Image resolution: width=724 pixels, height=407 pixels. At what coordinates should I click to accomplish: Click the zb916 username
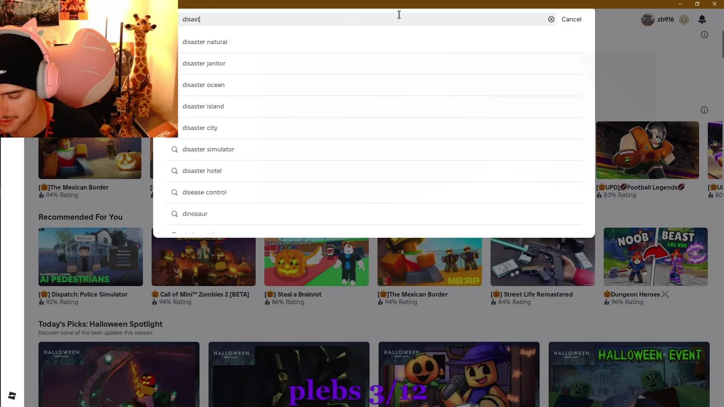pyautogui.click(x=666, y=19)
